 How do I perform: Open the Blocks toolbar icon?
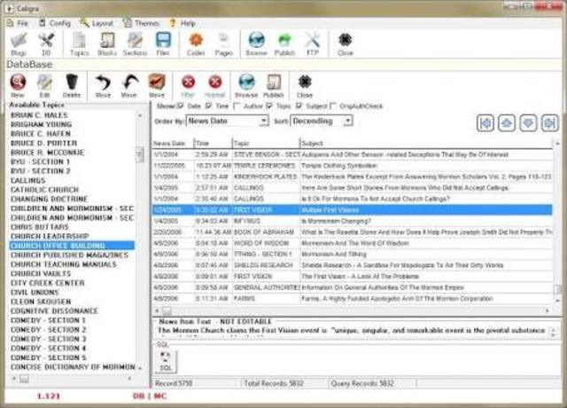[107, 44]
